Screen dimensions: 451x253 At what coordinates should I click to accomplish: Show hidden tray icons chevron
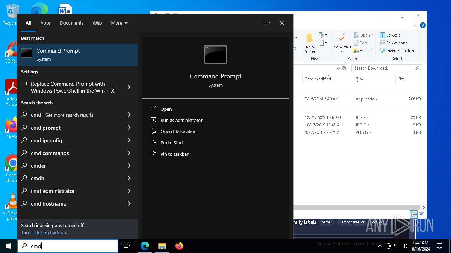(380, 246)
